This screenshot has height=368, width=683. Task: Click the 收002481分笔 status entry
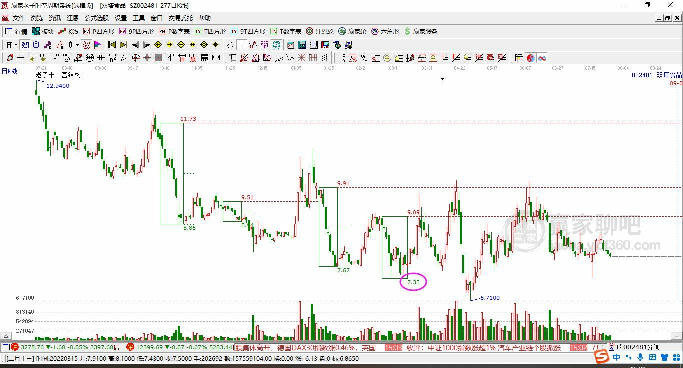(x=638, y=347)
